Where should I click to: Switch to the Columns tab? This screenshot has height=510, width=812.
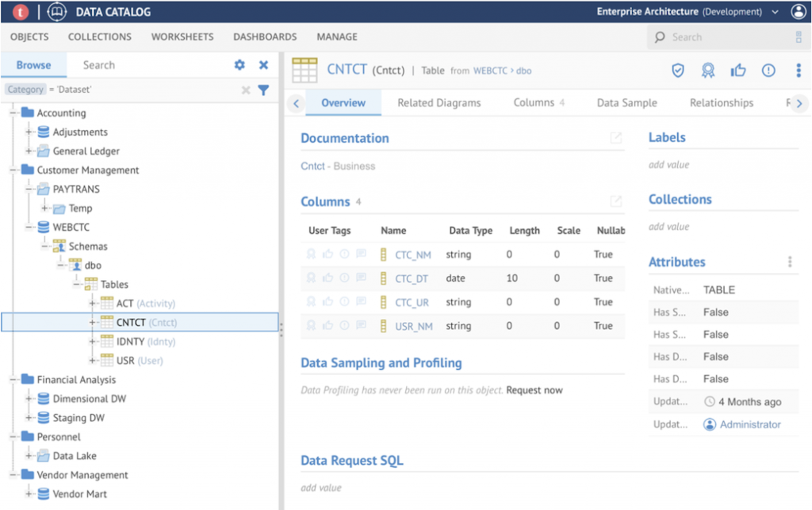[538, 102]
